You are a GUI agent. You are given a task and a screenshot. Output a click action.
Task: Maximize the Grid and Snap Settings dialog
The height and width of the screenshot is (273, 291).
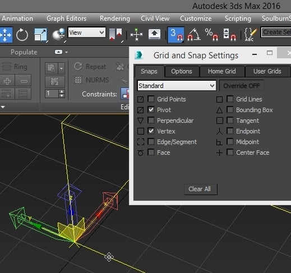pos(270,53)
